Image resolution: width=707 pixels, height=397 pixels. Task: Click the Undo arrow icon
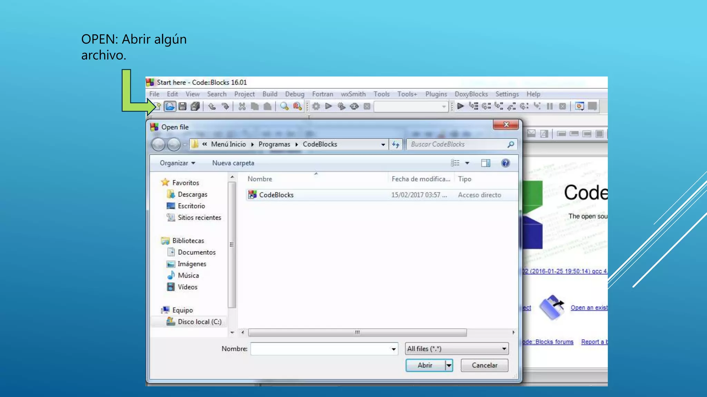coord(212,106)
